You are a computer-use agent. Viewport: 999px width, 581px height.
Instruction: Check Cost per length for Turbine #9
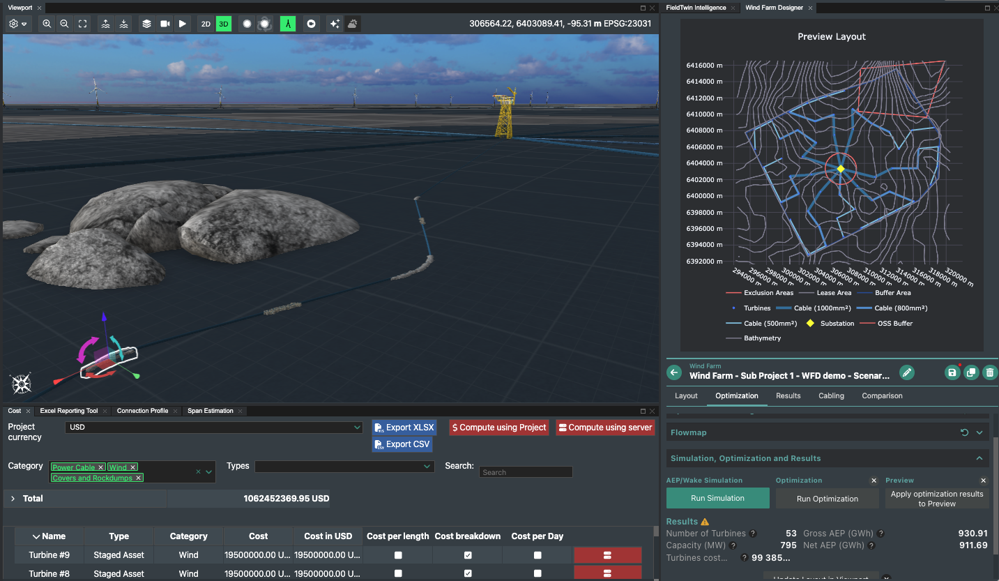coord(398,555)
